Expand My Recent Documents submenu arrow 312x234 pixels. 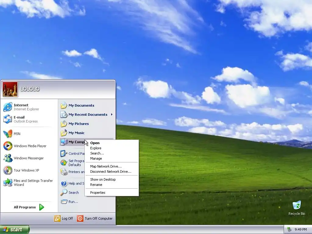coord(112,115)
